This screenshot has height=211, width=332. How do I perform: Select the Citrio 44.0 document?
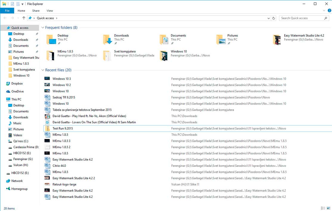pyautogui.click(x=59, y=166)
